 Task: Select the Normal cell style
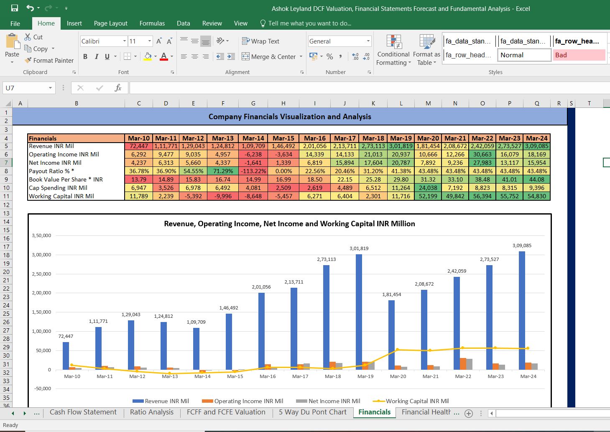(x=524, y=55)
